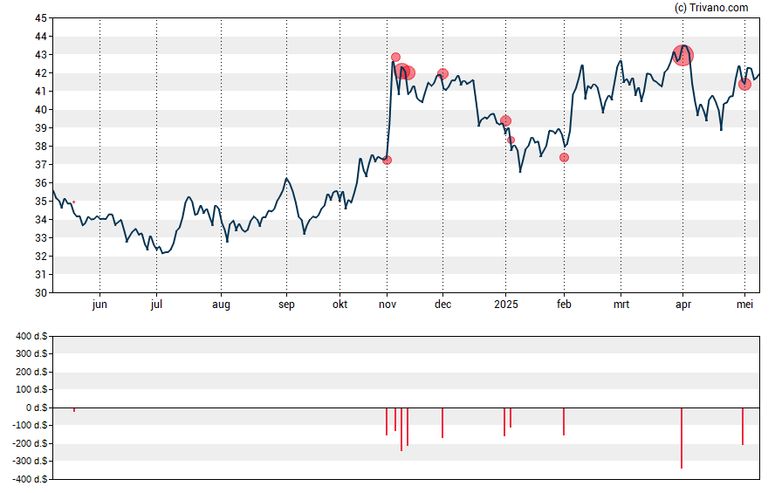The width and height of the screenshot is (775, 493).
Task: Click the '0 d.$' axis label
Action: (x=37, y=407)
